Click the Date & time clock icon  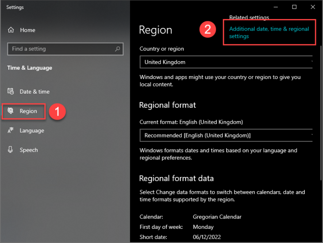click(x=11, y=92)
